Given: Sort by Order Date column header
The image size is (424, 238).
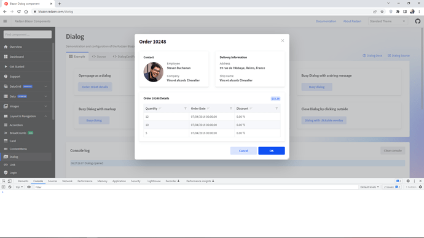Looking at the screenshot, I should point(198,109).
